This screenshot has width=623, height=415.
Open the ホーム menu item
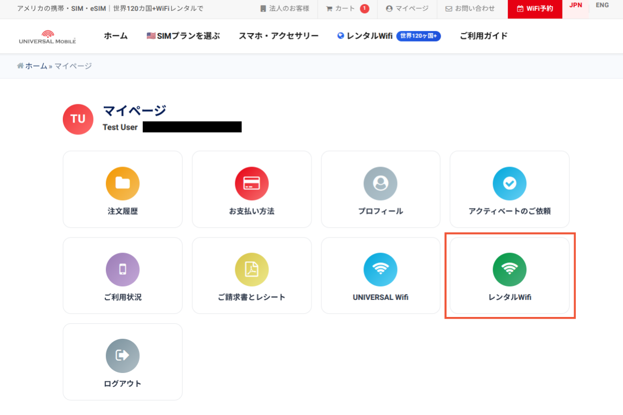116,36
